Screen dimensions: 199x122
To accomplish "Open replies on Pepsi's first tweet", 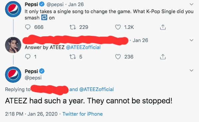I will pos(28,27).
